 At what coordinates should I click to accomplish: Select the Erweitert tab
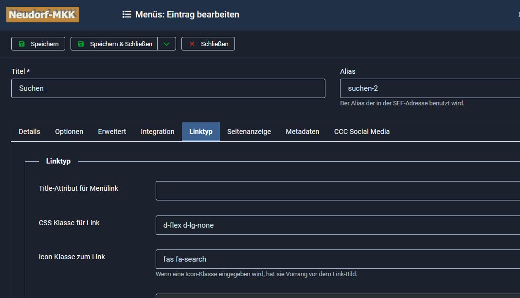click(x=112, y=132)
